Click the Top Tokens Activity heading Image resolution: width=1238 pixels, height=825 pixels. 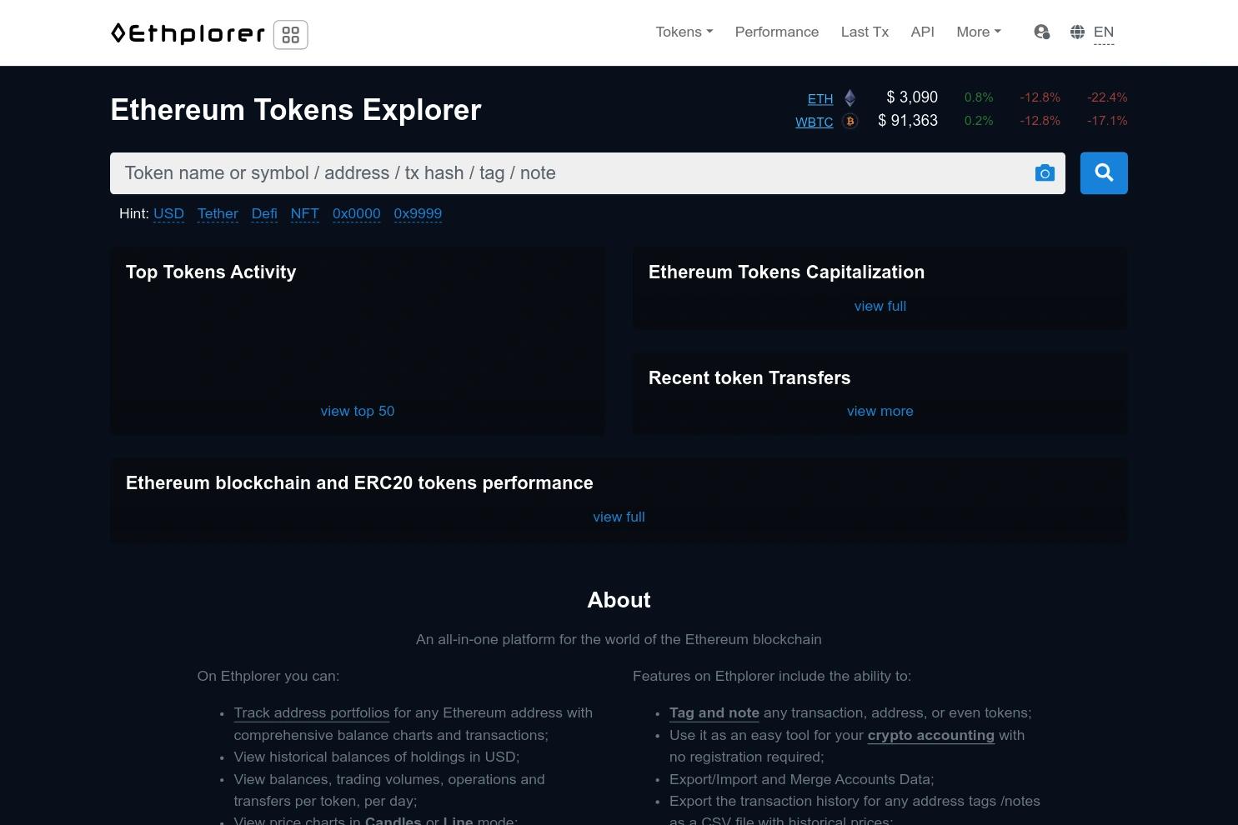point(211,272)
